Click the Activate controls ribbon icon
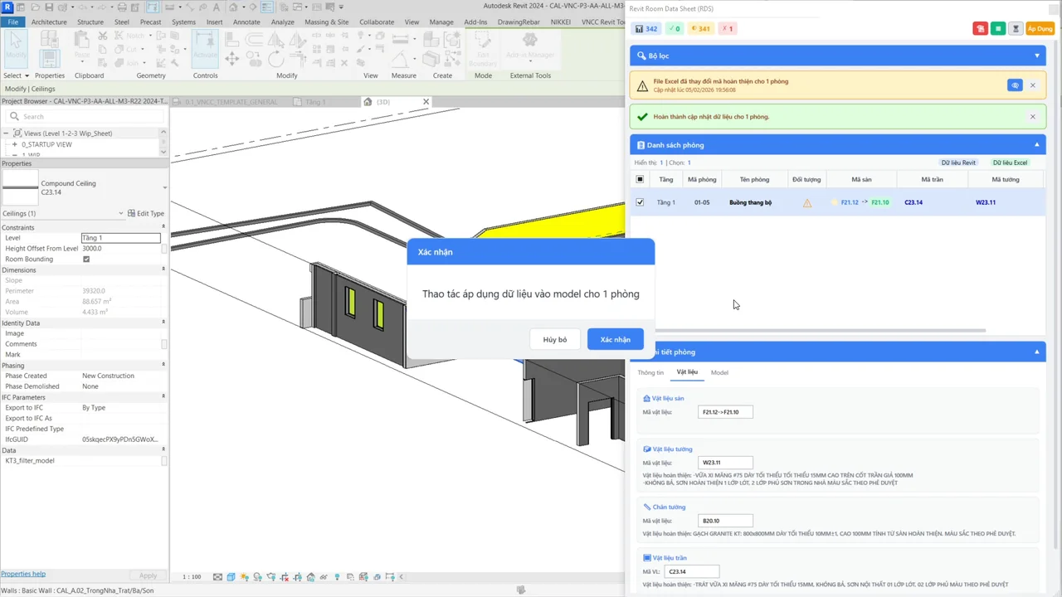Image resolution: width=1062 pixels, height=597 pixels. [x=205, y=48]
